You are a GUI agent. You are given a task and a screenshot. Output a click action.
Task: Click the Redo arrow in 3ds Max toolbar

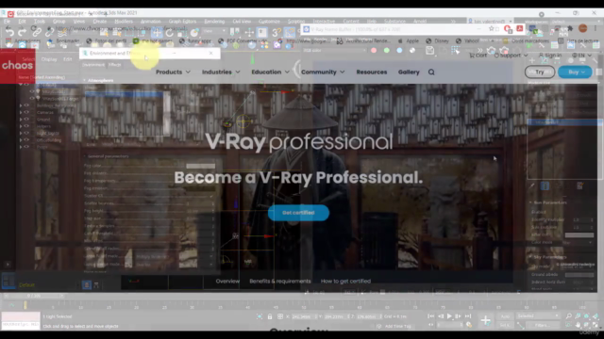tap(22, 32)
